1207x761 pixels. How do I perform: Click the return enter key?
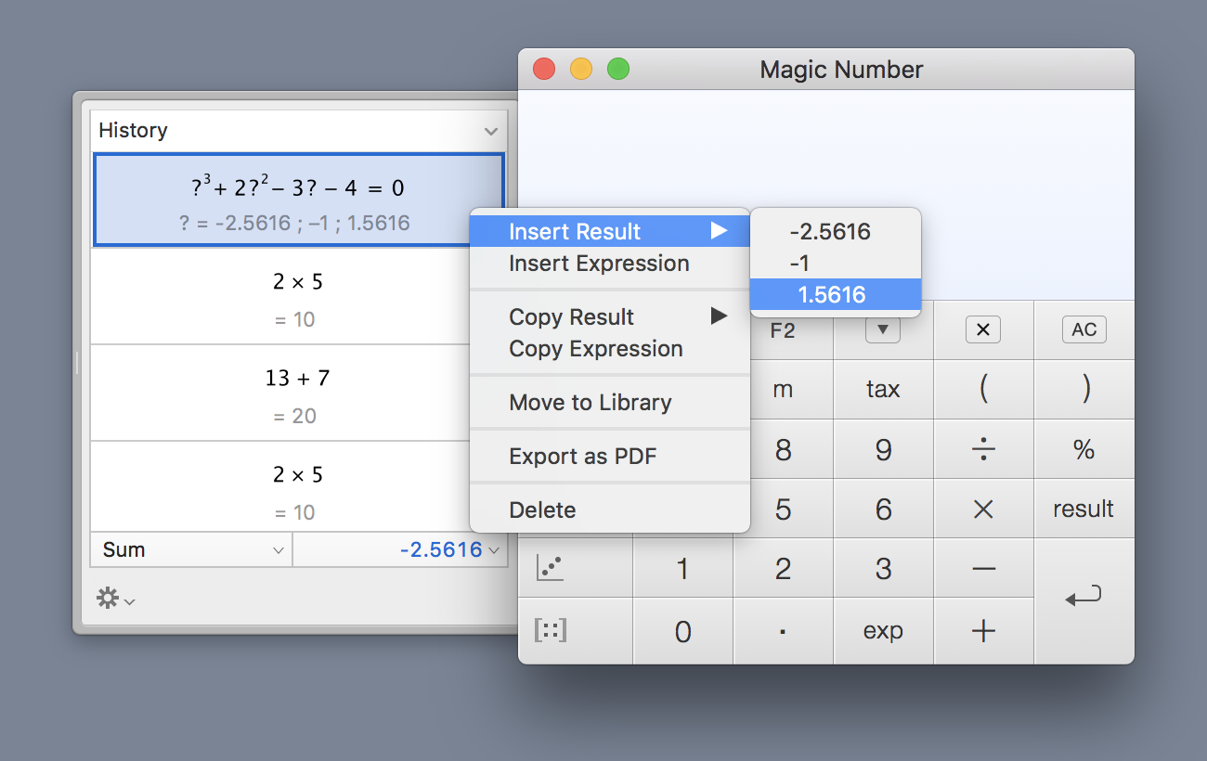1084,600
